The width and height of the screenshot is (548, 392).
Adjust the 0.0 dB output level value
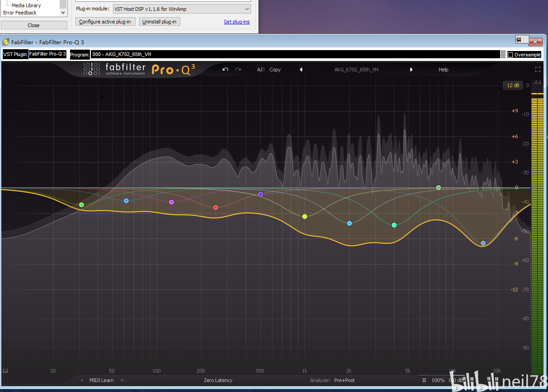pos(456,380)
